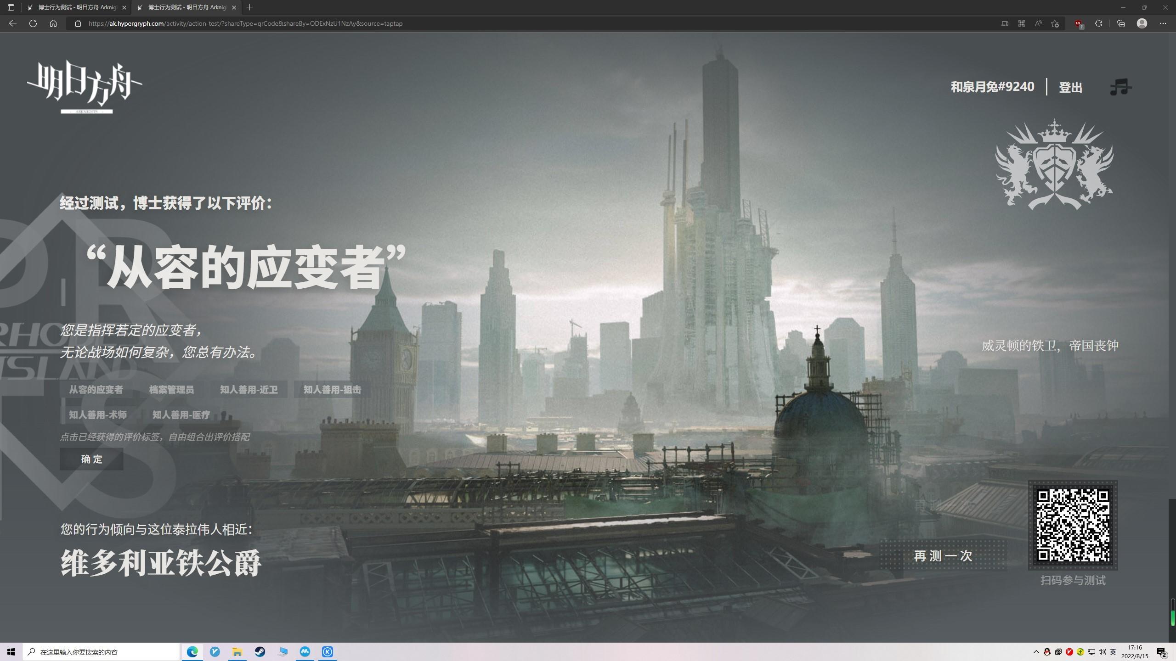The image size is (1176, 661).
Task: Click the 扫码参与测试 caption
Action: 1073,581
